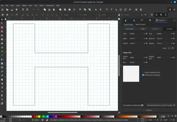Viewport: 177px width, 122px height.
Task: Uncheck Hide Export Settings checkbox
Action: (143, 75)
